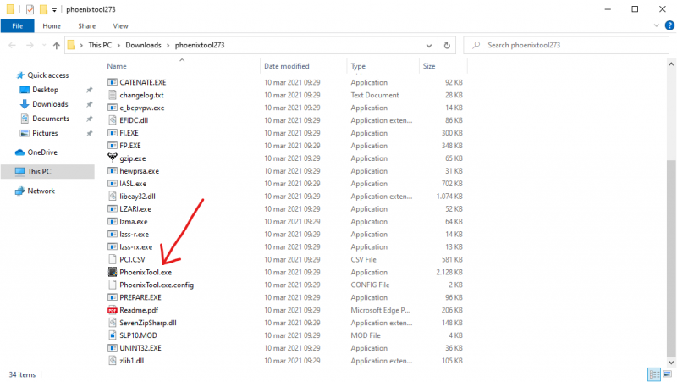Image resolution: width=677 pixels, height=382 pixels.
Task: Click the search phoenixtool273 field
Action: pyautogui.click(x=566, y=45)
